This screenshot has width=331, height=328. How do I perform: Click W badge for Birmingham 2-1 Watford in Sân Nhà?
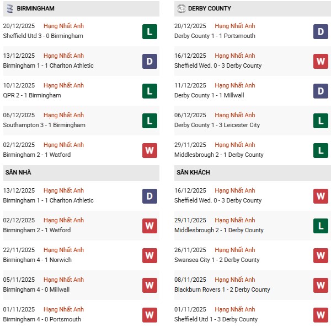click(150, 226)
